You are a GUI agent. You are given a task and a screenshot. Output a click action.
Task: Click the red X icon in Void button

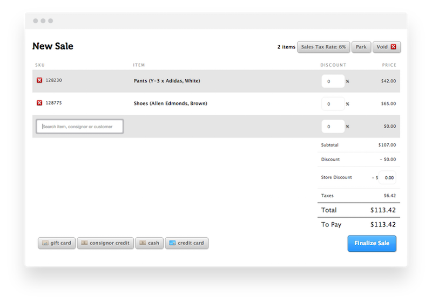pyautogui.click(x=394, y=47)
